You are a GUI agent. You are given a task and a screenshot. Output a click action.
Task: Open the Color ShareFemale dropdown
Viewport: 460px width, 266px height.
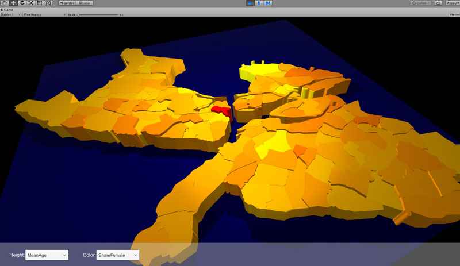coord(118,255)
